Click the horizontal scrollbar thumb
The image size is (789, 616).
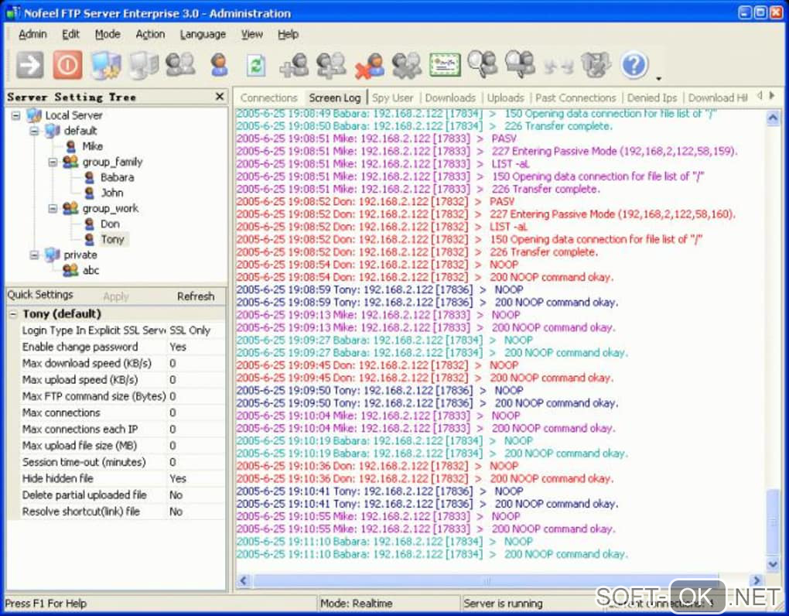[486, 580]
